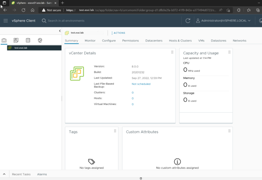Viewport: 262px width, 180px height.
Task: Open the ACTIONS dropdown menu
Action: [118, 33]
